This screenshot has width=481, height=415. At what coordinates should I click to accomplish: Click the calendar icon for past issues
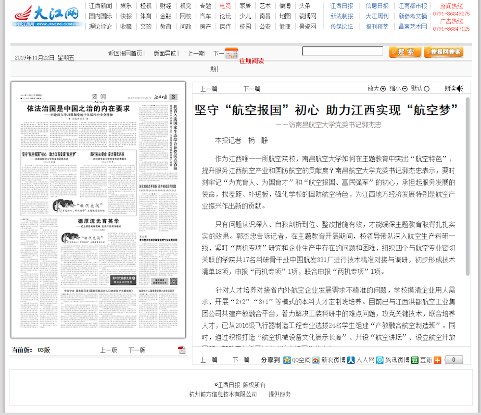tap(231, 53)
